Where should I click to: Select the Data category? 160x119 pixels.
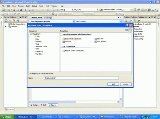tap(37, 39)
